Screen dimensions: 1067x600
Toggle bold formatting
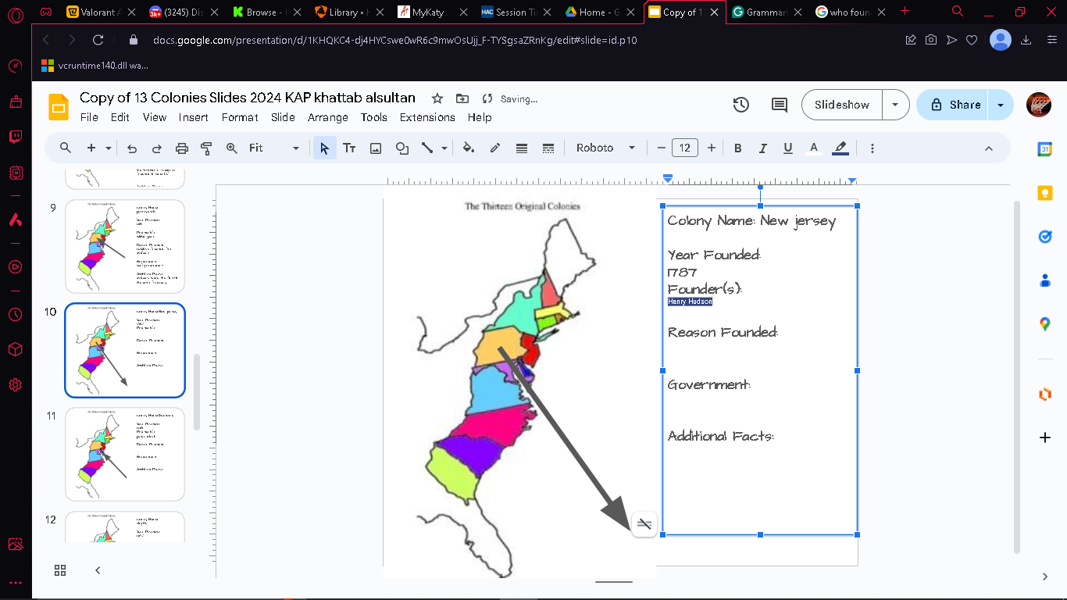(x=737, y=148)
